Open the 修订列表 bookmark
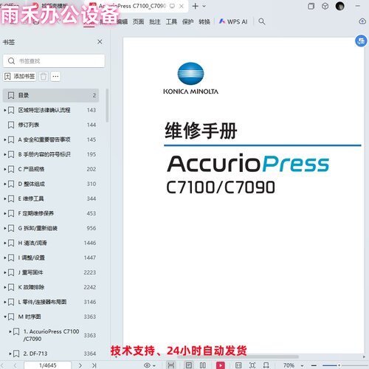Screen dimensions: 369x369 (51, 125)
